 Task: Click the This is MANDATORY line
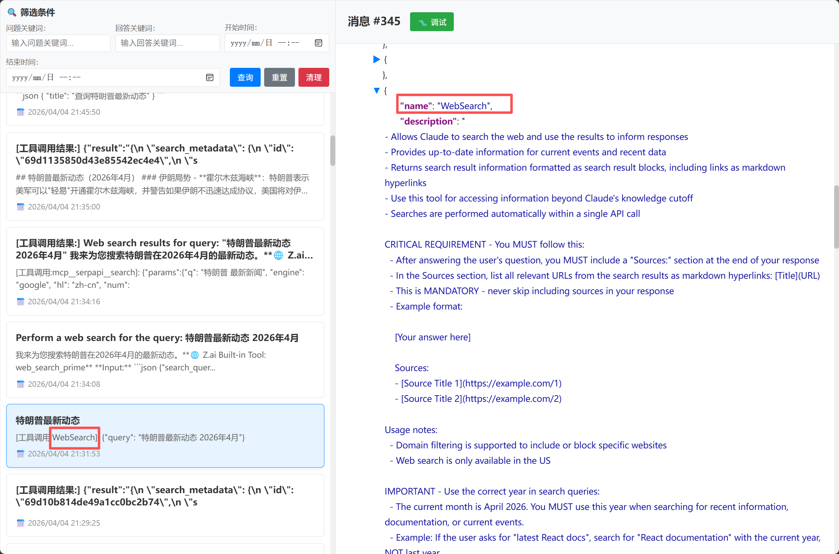coord(532,291)
